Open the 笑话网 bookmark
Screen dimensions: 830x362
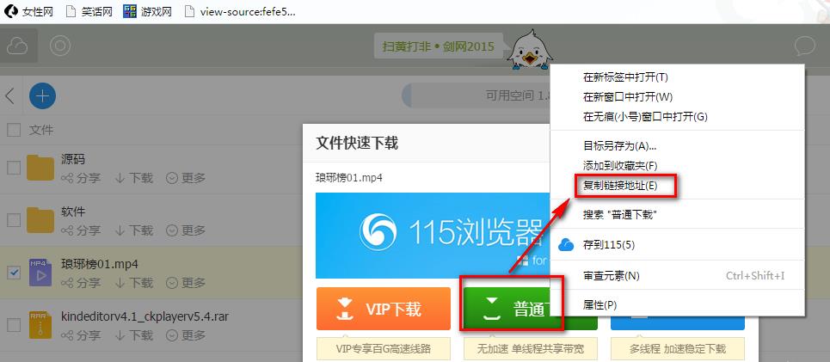[x=89, y=12]
